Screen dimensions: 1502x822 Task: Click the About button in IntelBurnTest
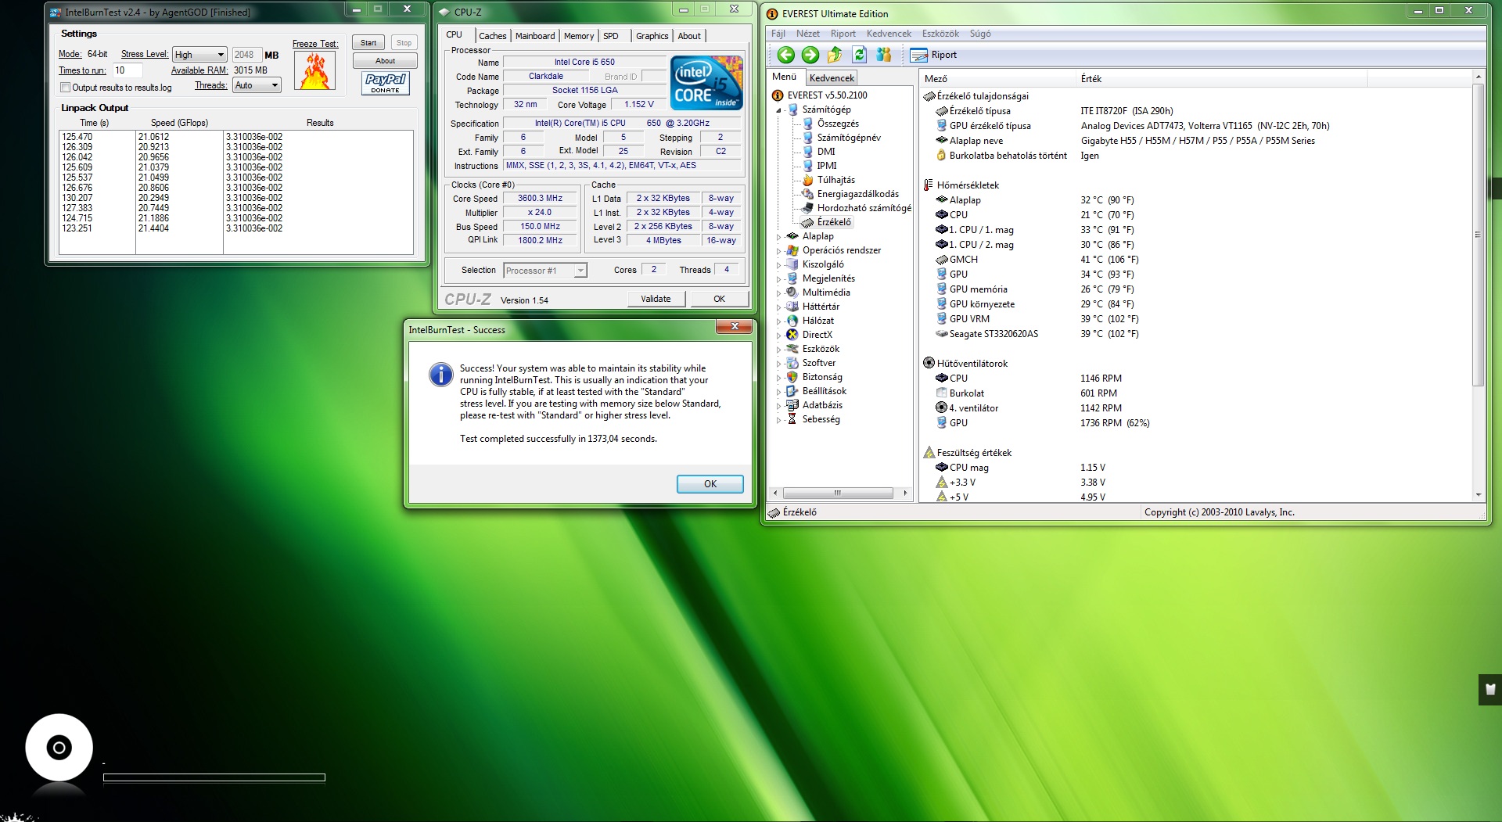(x=385, y=61)
